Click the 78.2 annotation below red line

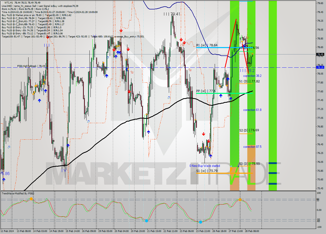click(x=247, y=70)
